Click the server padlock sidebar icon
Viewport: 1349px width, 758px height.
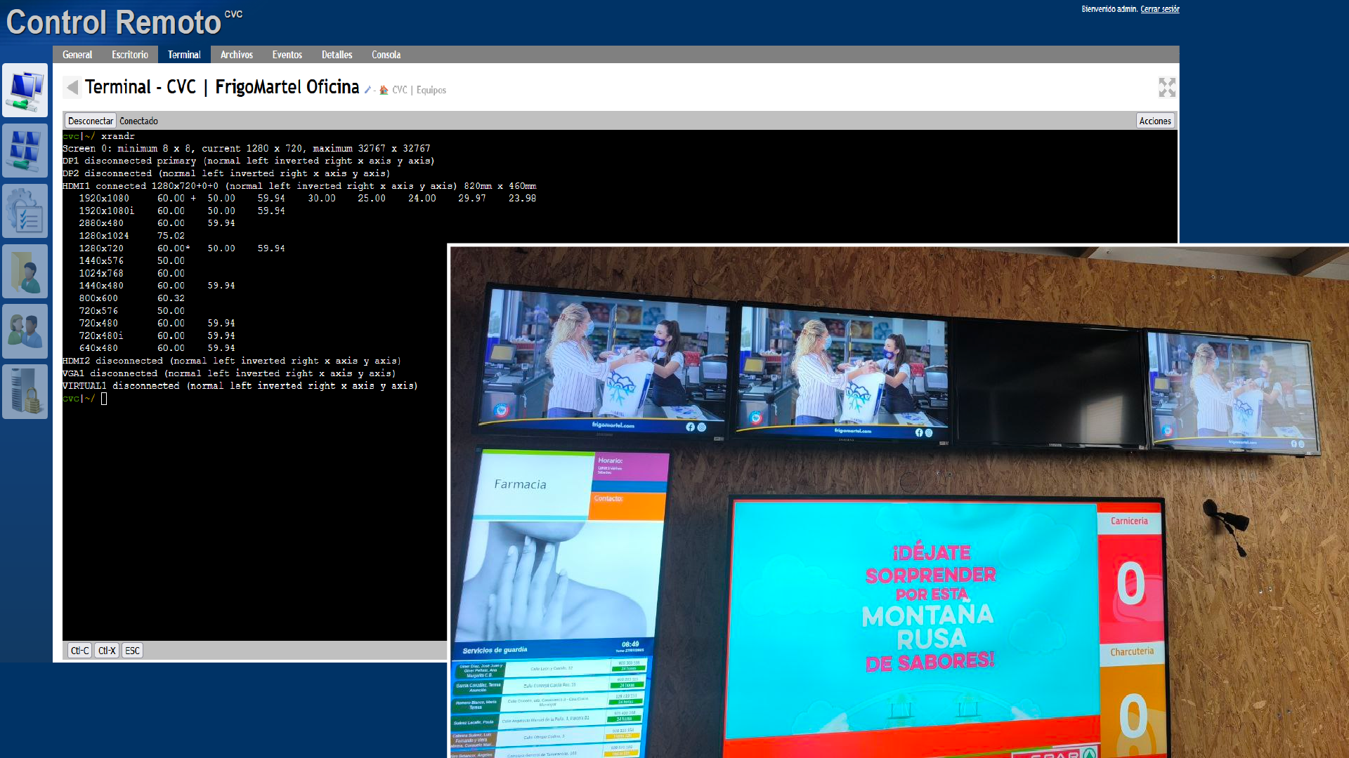[25, 392]
